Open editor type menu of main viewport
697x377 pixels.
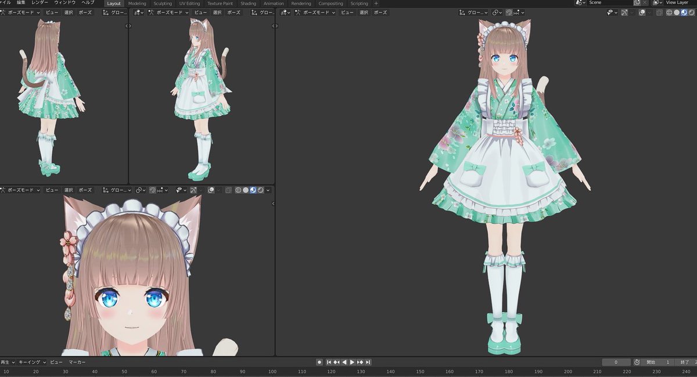(284, 12)
